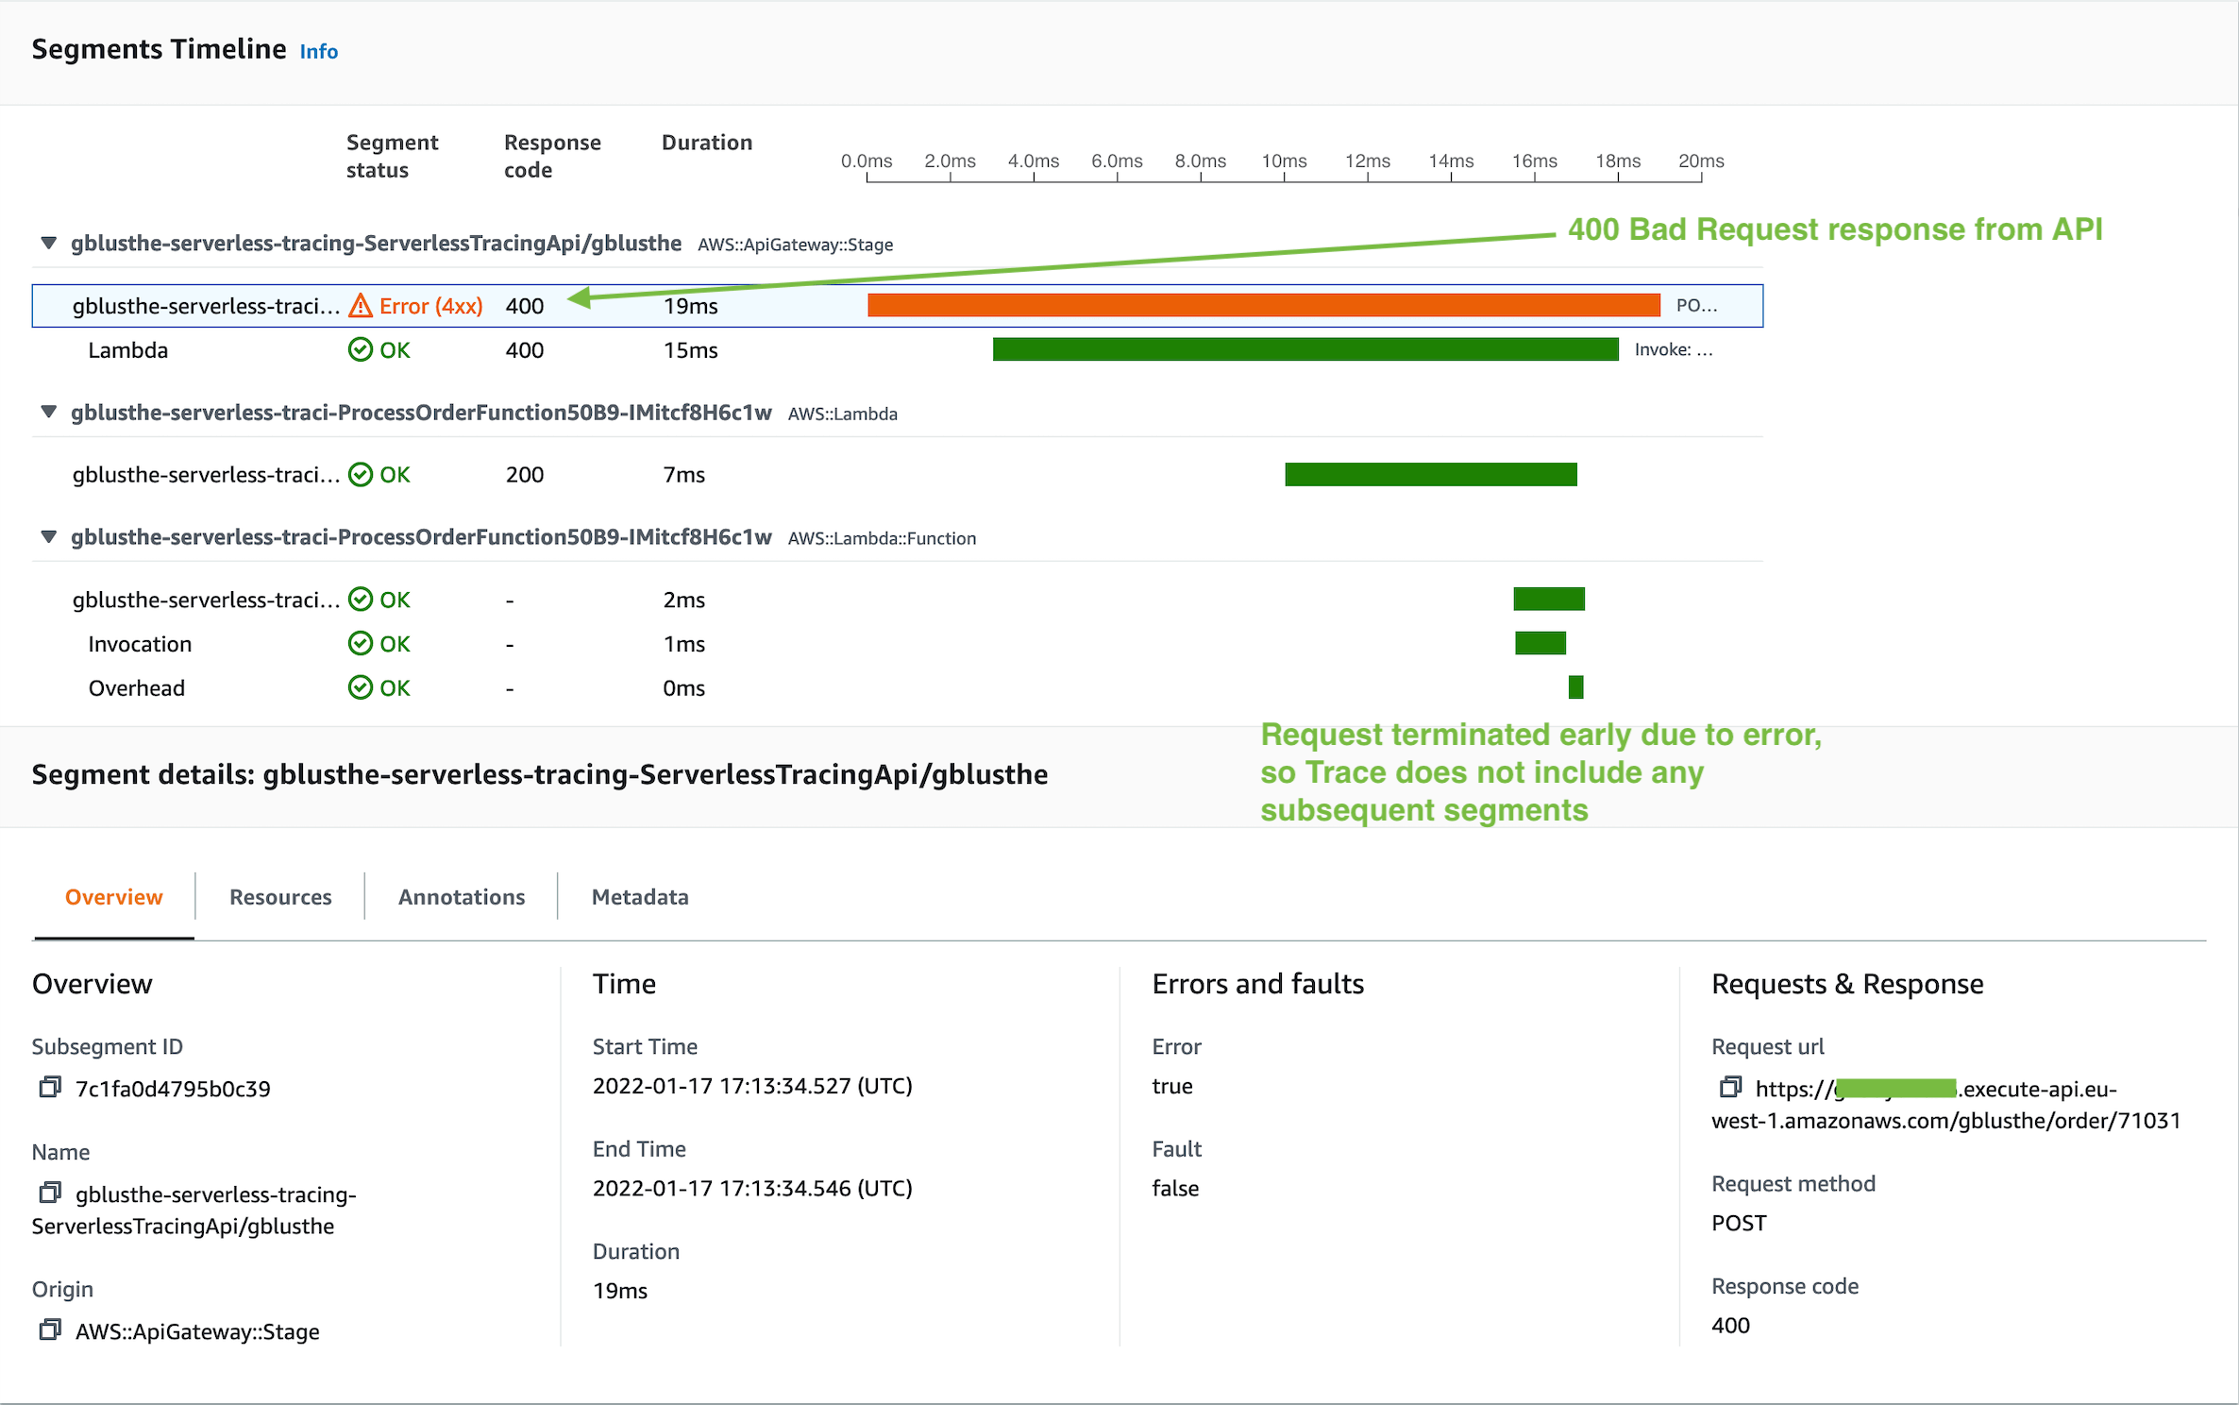2239x1405 pixels.
Task: Click the OK icon on the Overhead row
Action: (x=360, y=687)
